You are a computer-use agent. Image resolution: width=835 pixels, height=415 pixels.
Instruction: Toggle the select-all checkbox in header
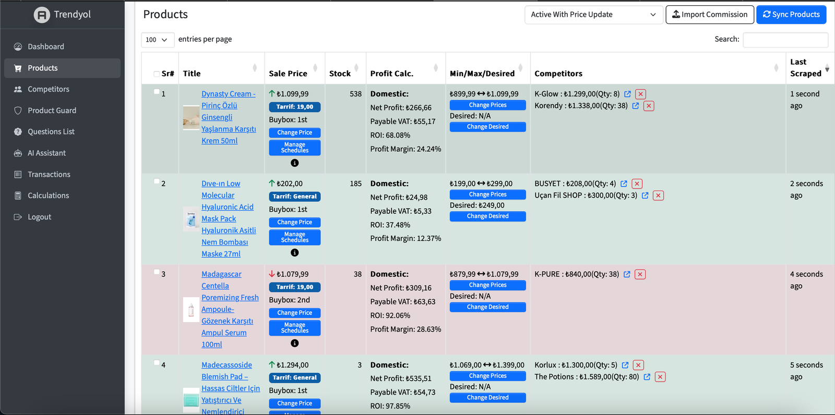[157, 74]
